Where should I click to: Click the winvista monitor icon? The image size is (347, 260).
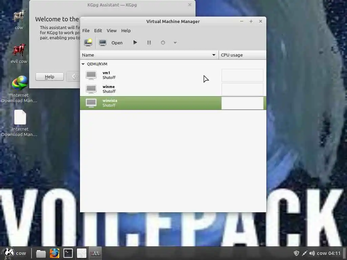pos(91,103)
